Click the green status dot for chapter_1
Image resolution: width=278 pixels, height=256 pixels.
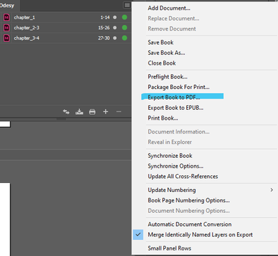pos(124,17)
